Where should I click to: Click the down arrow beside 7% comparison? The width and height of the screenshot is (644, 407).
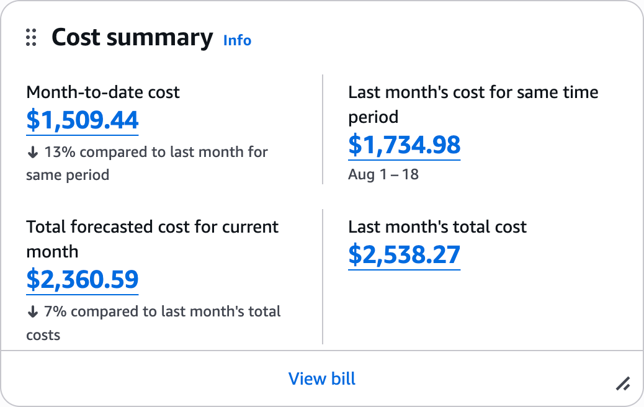(33, 311)
